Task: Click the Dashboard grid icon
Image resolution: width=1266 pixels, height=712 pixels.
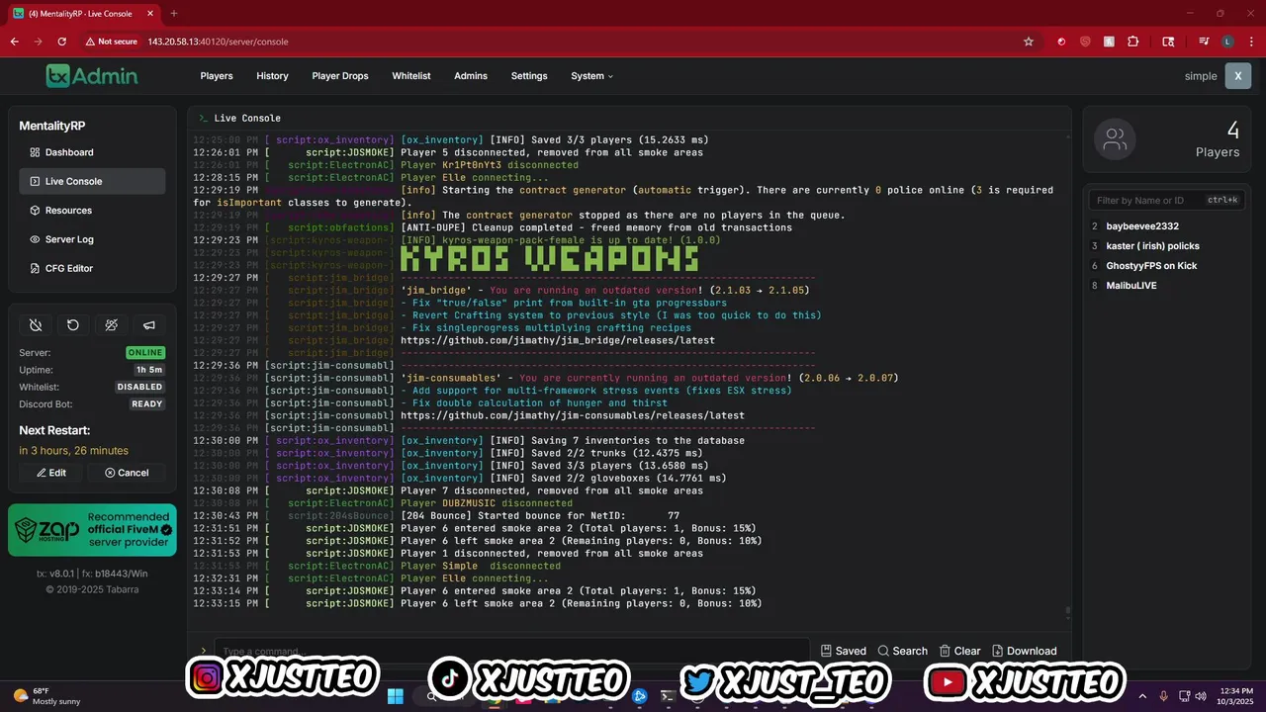Action: coord(35,152)
